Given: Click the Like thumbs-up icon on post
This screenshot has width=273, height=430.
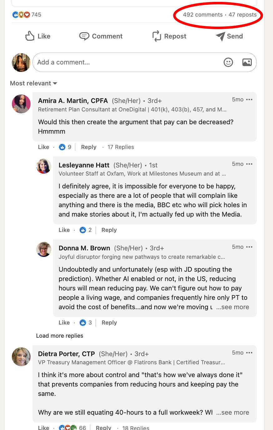Looking at the screenshot, I should (x=30, y=36).
